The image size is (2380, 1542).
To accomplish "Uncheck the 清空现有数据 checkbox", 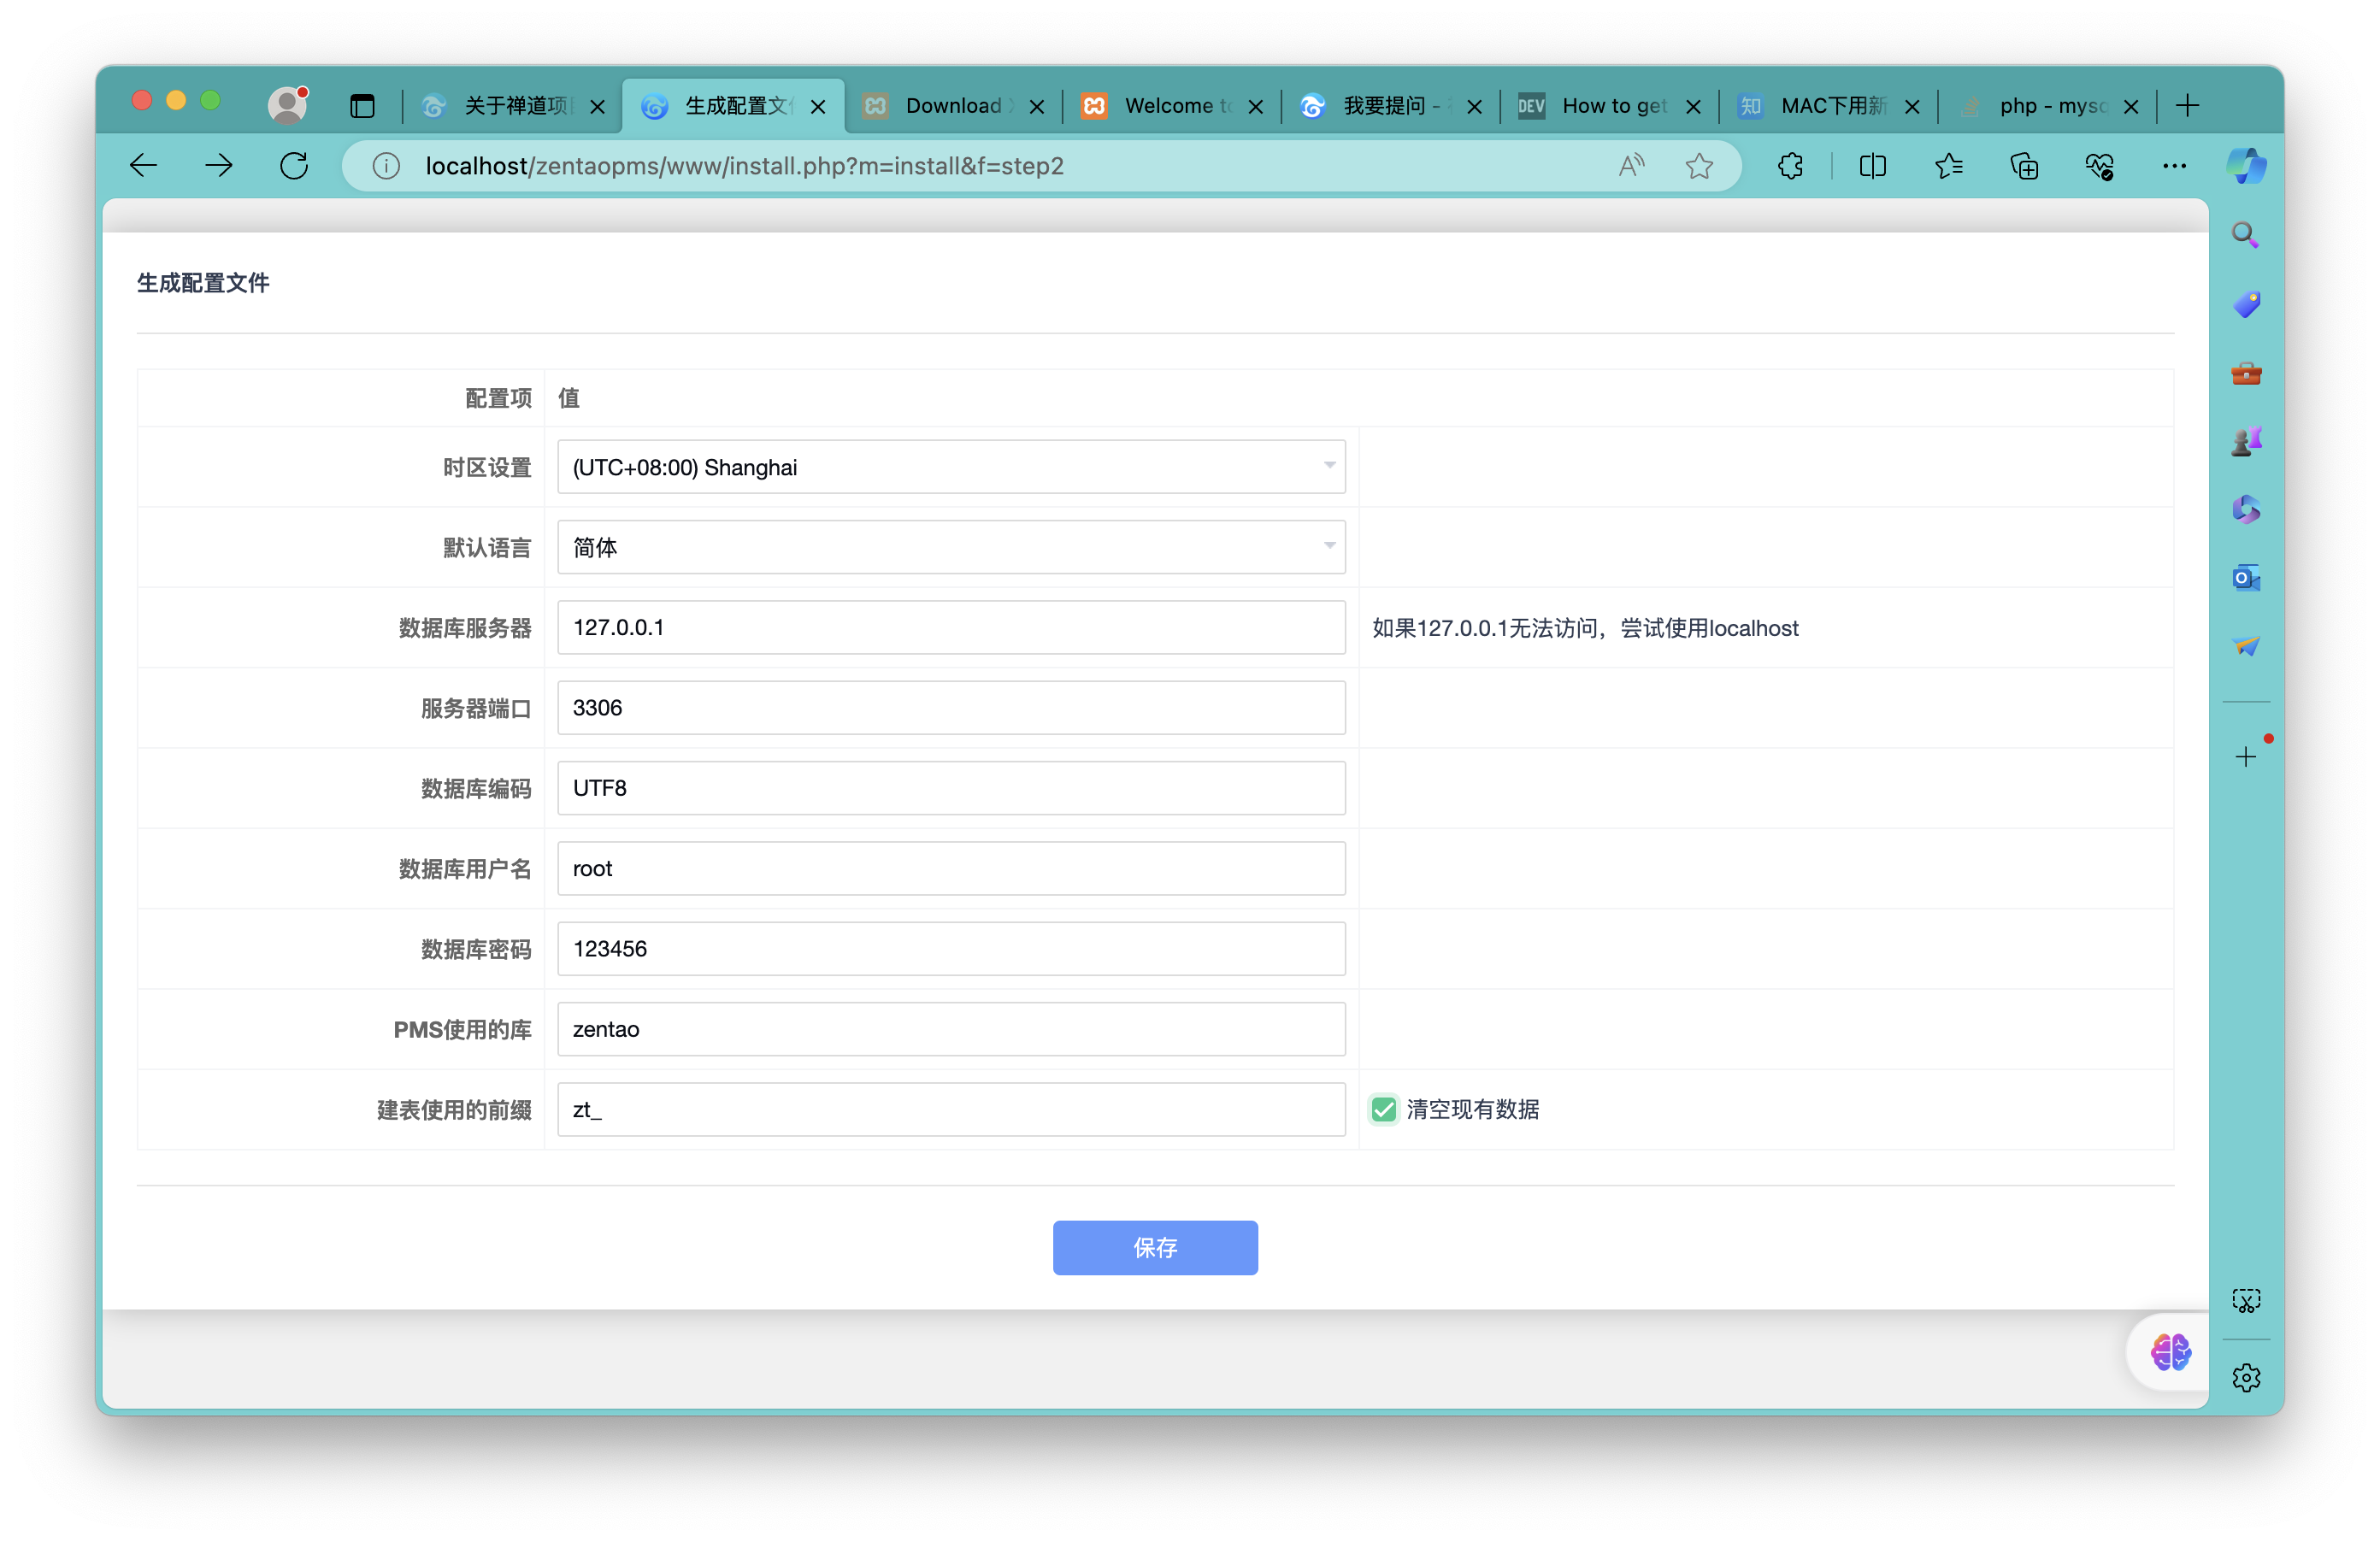I will 1384,1109.
